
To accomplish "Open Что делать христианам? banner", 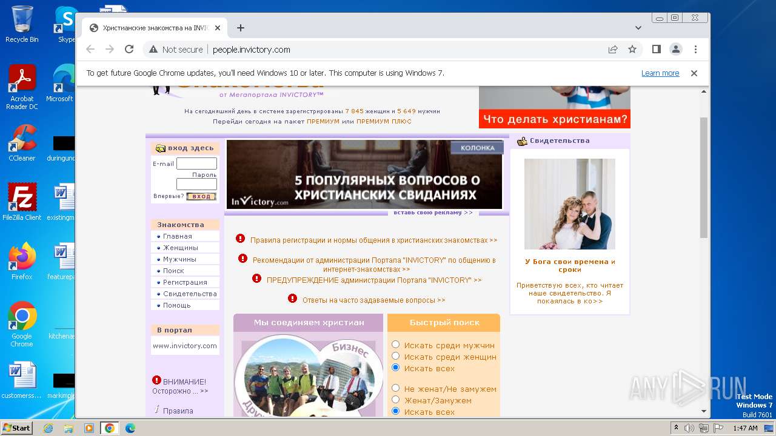I will coord(555,107).
